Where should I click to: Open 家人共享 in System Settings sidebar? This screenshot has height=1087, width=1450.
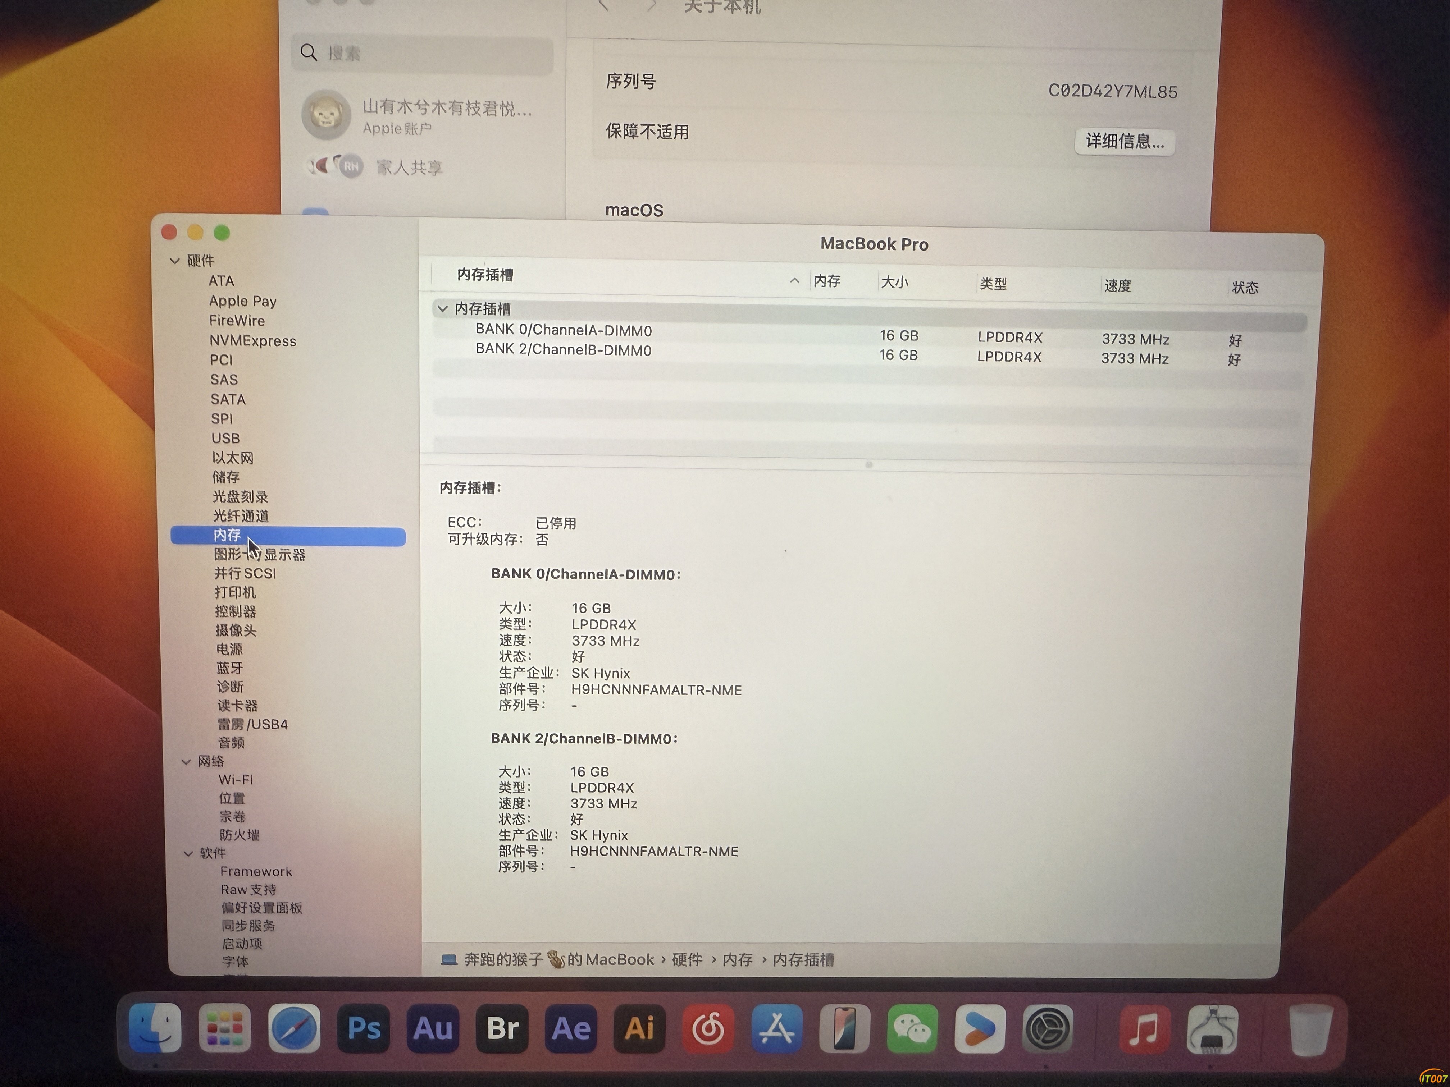coord(409,168)
